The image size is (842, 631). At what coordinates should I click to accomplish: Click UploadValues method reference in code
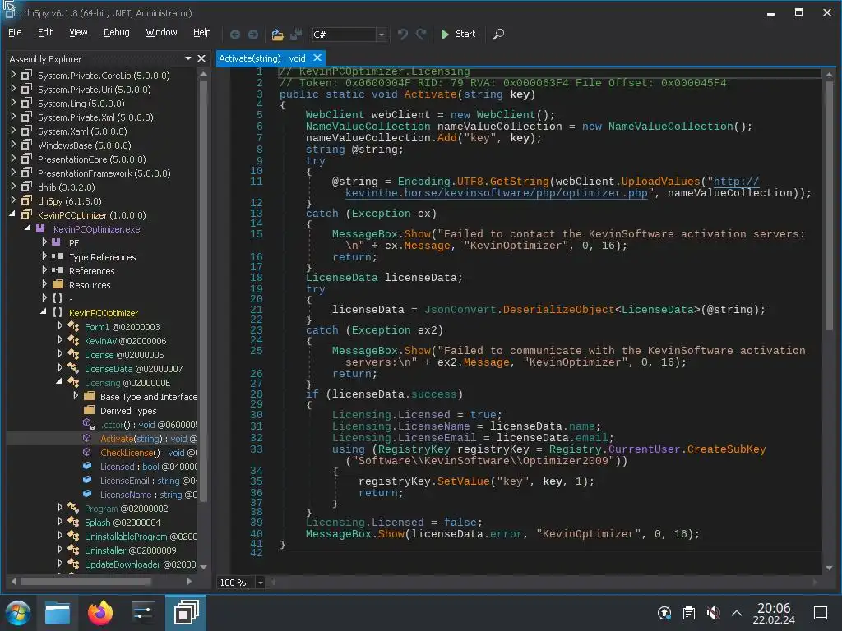tap(660, 182)
